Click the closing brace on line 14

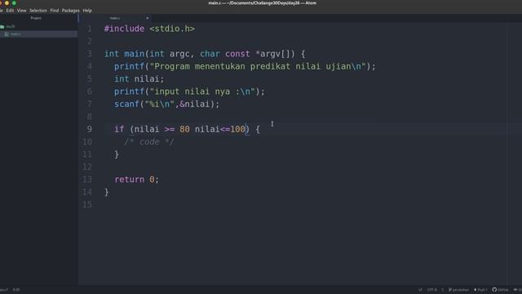(x=107, y=192)
